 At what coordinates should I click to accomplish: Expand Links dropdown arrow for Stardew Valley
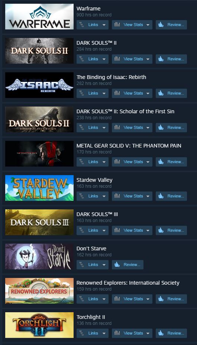pos(104,196)
